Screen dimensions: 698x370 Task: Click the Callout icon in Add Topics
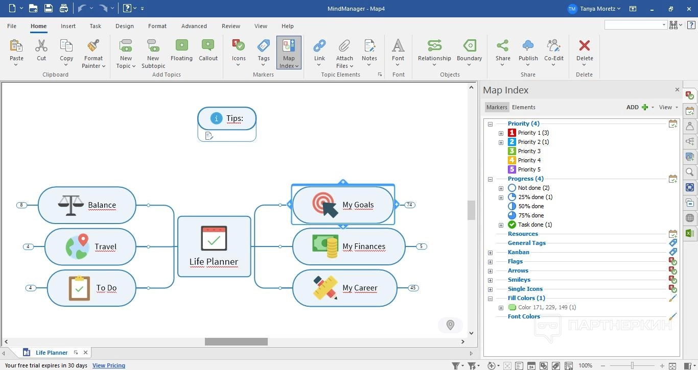[x=208, y=46]
